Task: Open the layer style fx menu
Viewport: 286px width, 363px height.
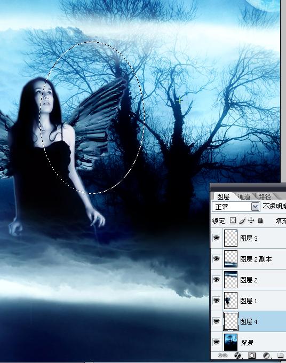Action: click(238, 355)
